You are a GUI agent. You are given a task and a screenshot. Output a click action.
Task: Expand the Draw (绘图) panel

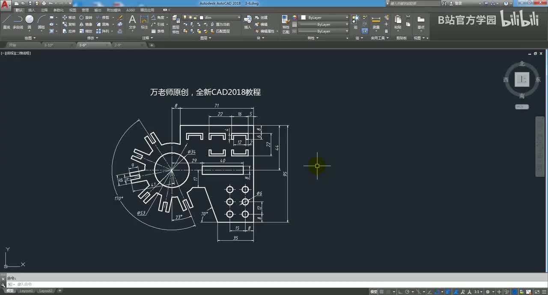click(x=30, y=38)
